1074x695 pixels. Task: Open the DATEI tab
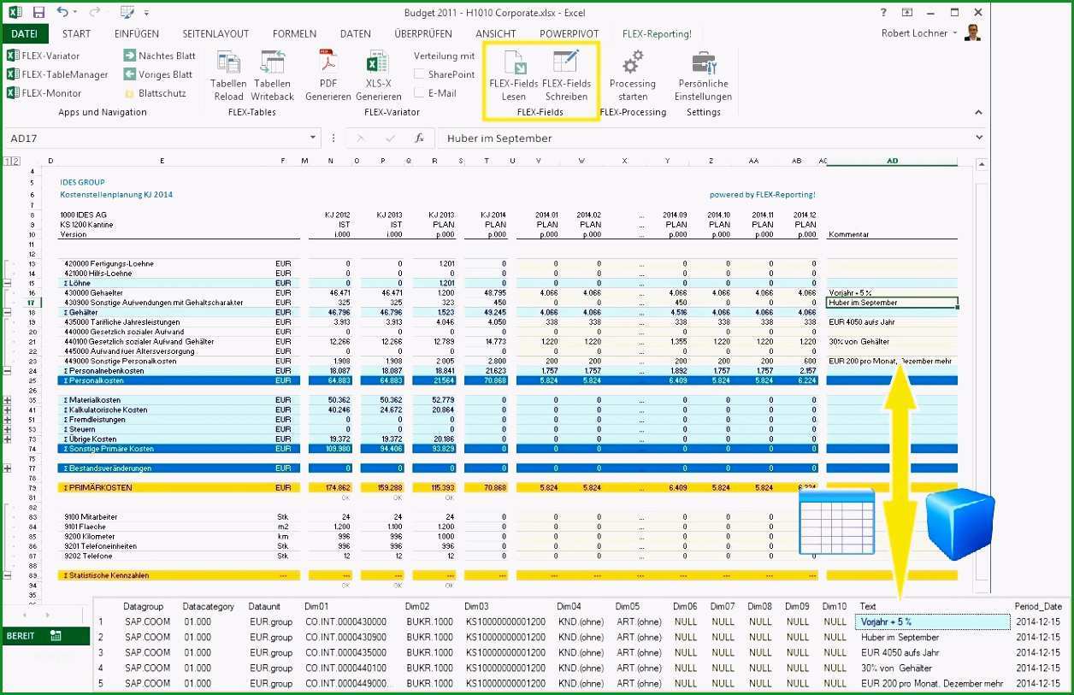click(25, 34)
